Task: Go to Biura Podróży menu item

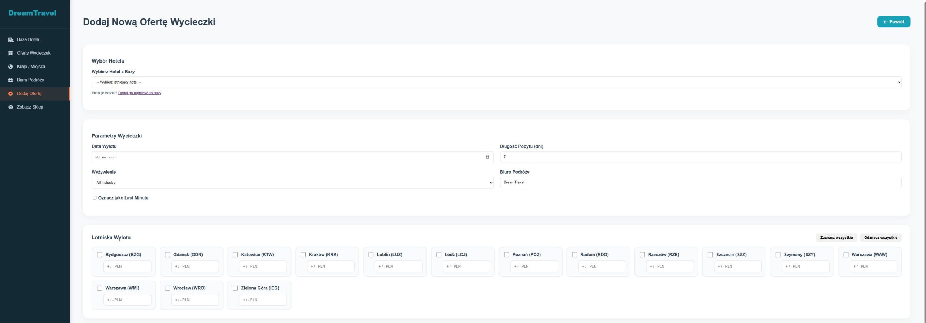Action: (x=30, y=80)
